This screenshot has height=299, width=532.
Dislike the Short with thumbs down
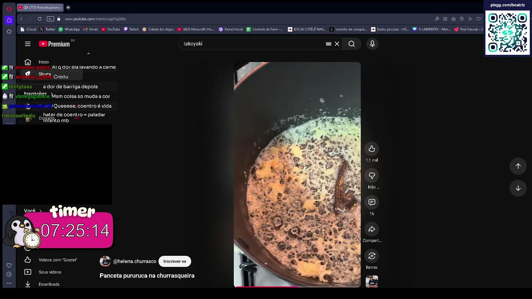[x=372, y=176]
